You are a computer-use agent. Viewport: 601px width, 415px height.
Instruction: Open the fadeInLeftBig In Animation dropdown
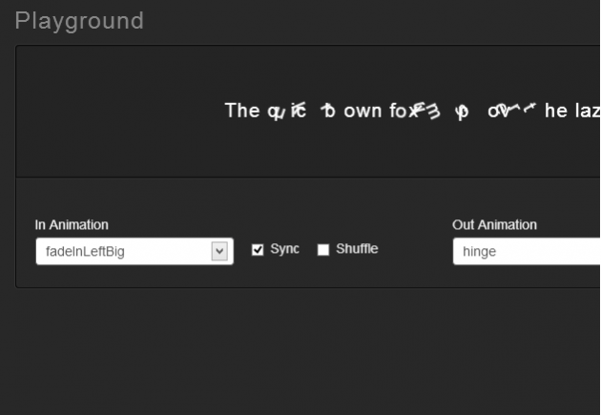point(124,252)
